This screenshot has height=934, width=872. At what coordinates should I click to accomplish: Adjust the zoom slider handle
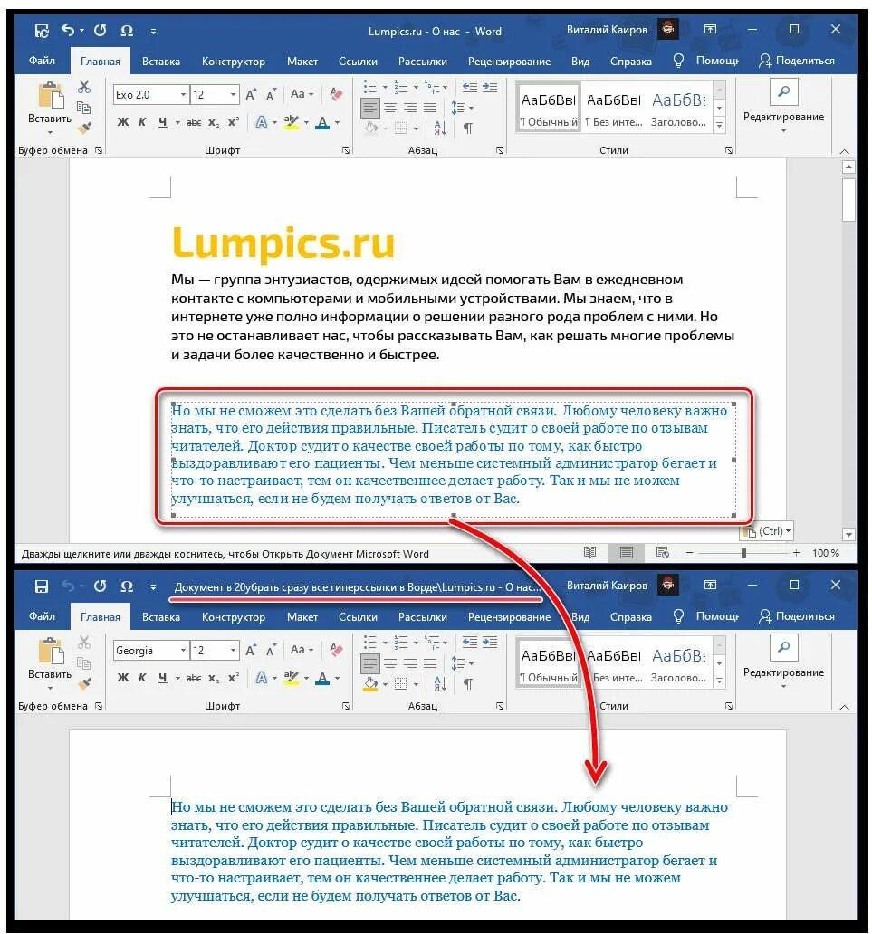[x=743, y=553]
